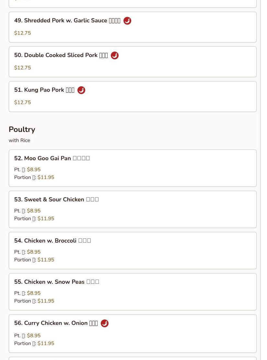Click spicy icon beside Shredded Pork w. Garlic Sauce
267x360 pixels.
[127, 21]
